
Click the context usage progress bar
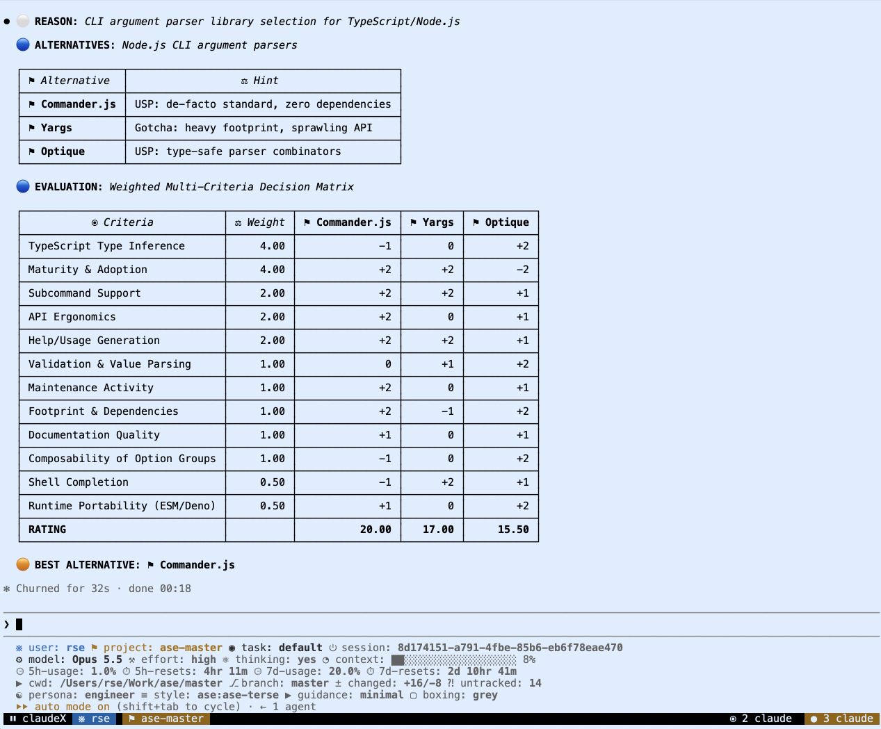point(453,660)
